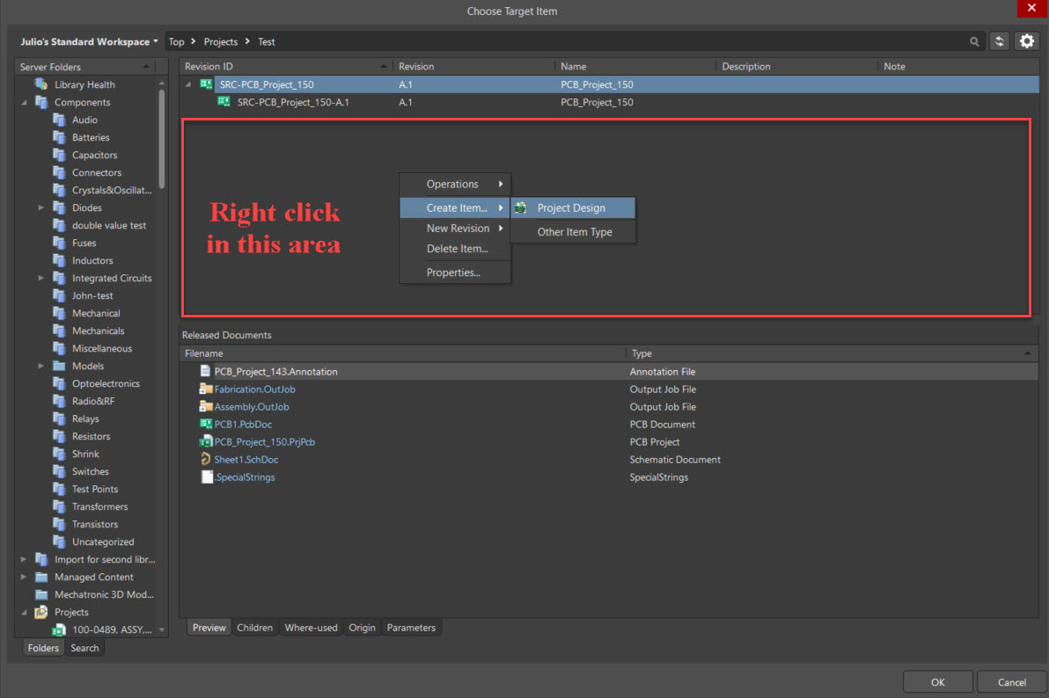Click the Sheet1.SchDoc schematic file icon
The image size is (1049, 698).
pos(206,460)
